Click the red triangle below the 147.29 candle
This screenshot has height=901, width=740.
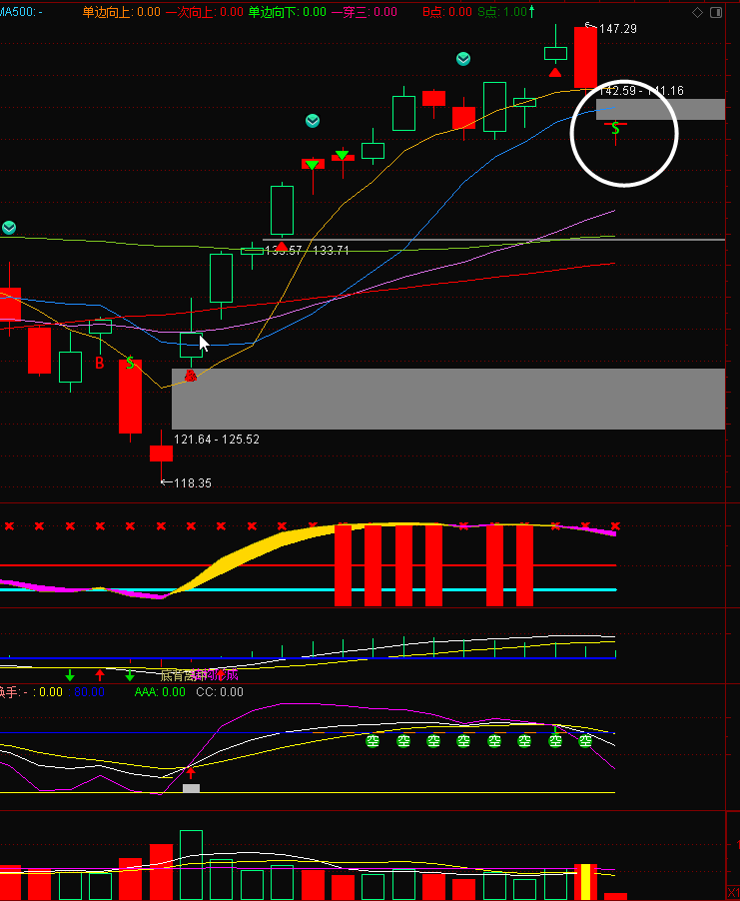coord(555,73)
